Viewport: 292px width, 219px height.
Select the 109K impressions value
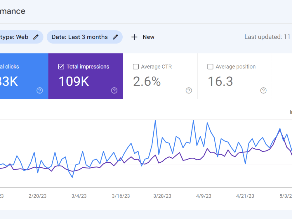point(74,81)
